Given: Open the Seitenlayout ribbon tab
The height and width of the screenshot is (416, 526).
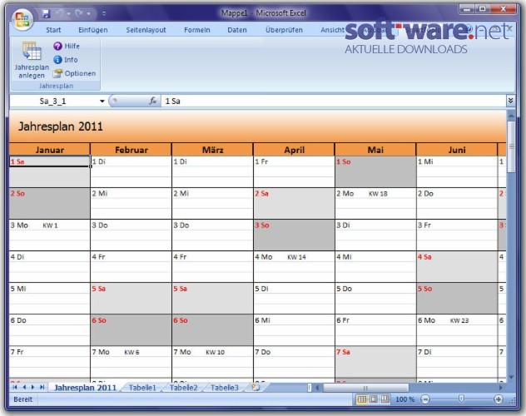Looking at the screenshot, I should pos(146,30).
